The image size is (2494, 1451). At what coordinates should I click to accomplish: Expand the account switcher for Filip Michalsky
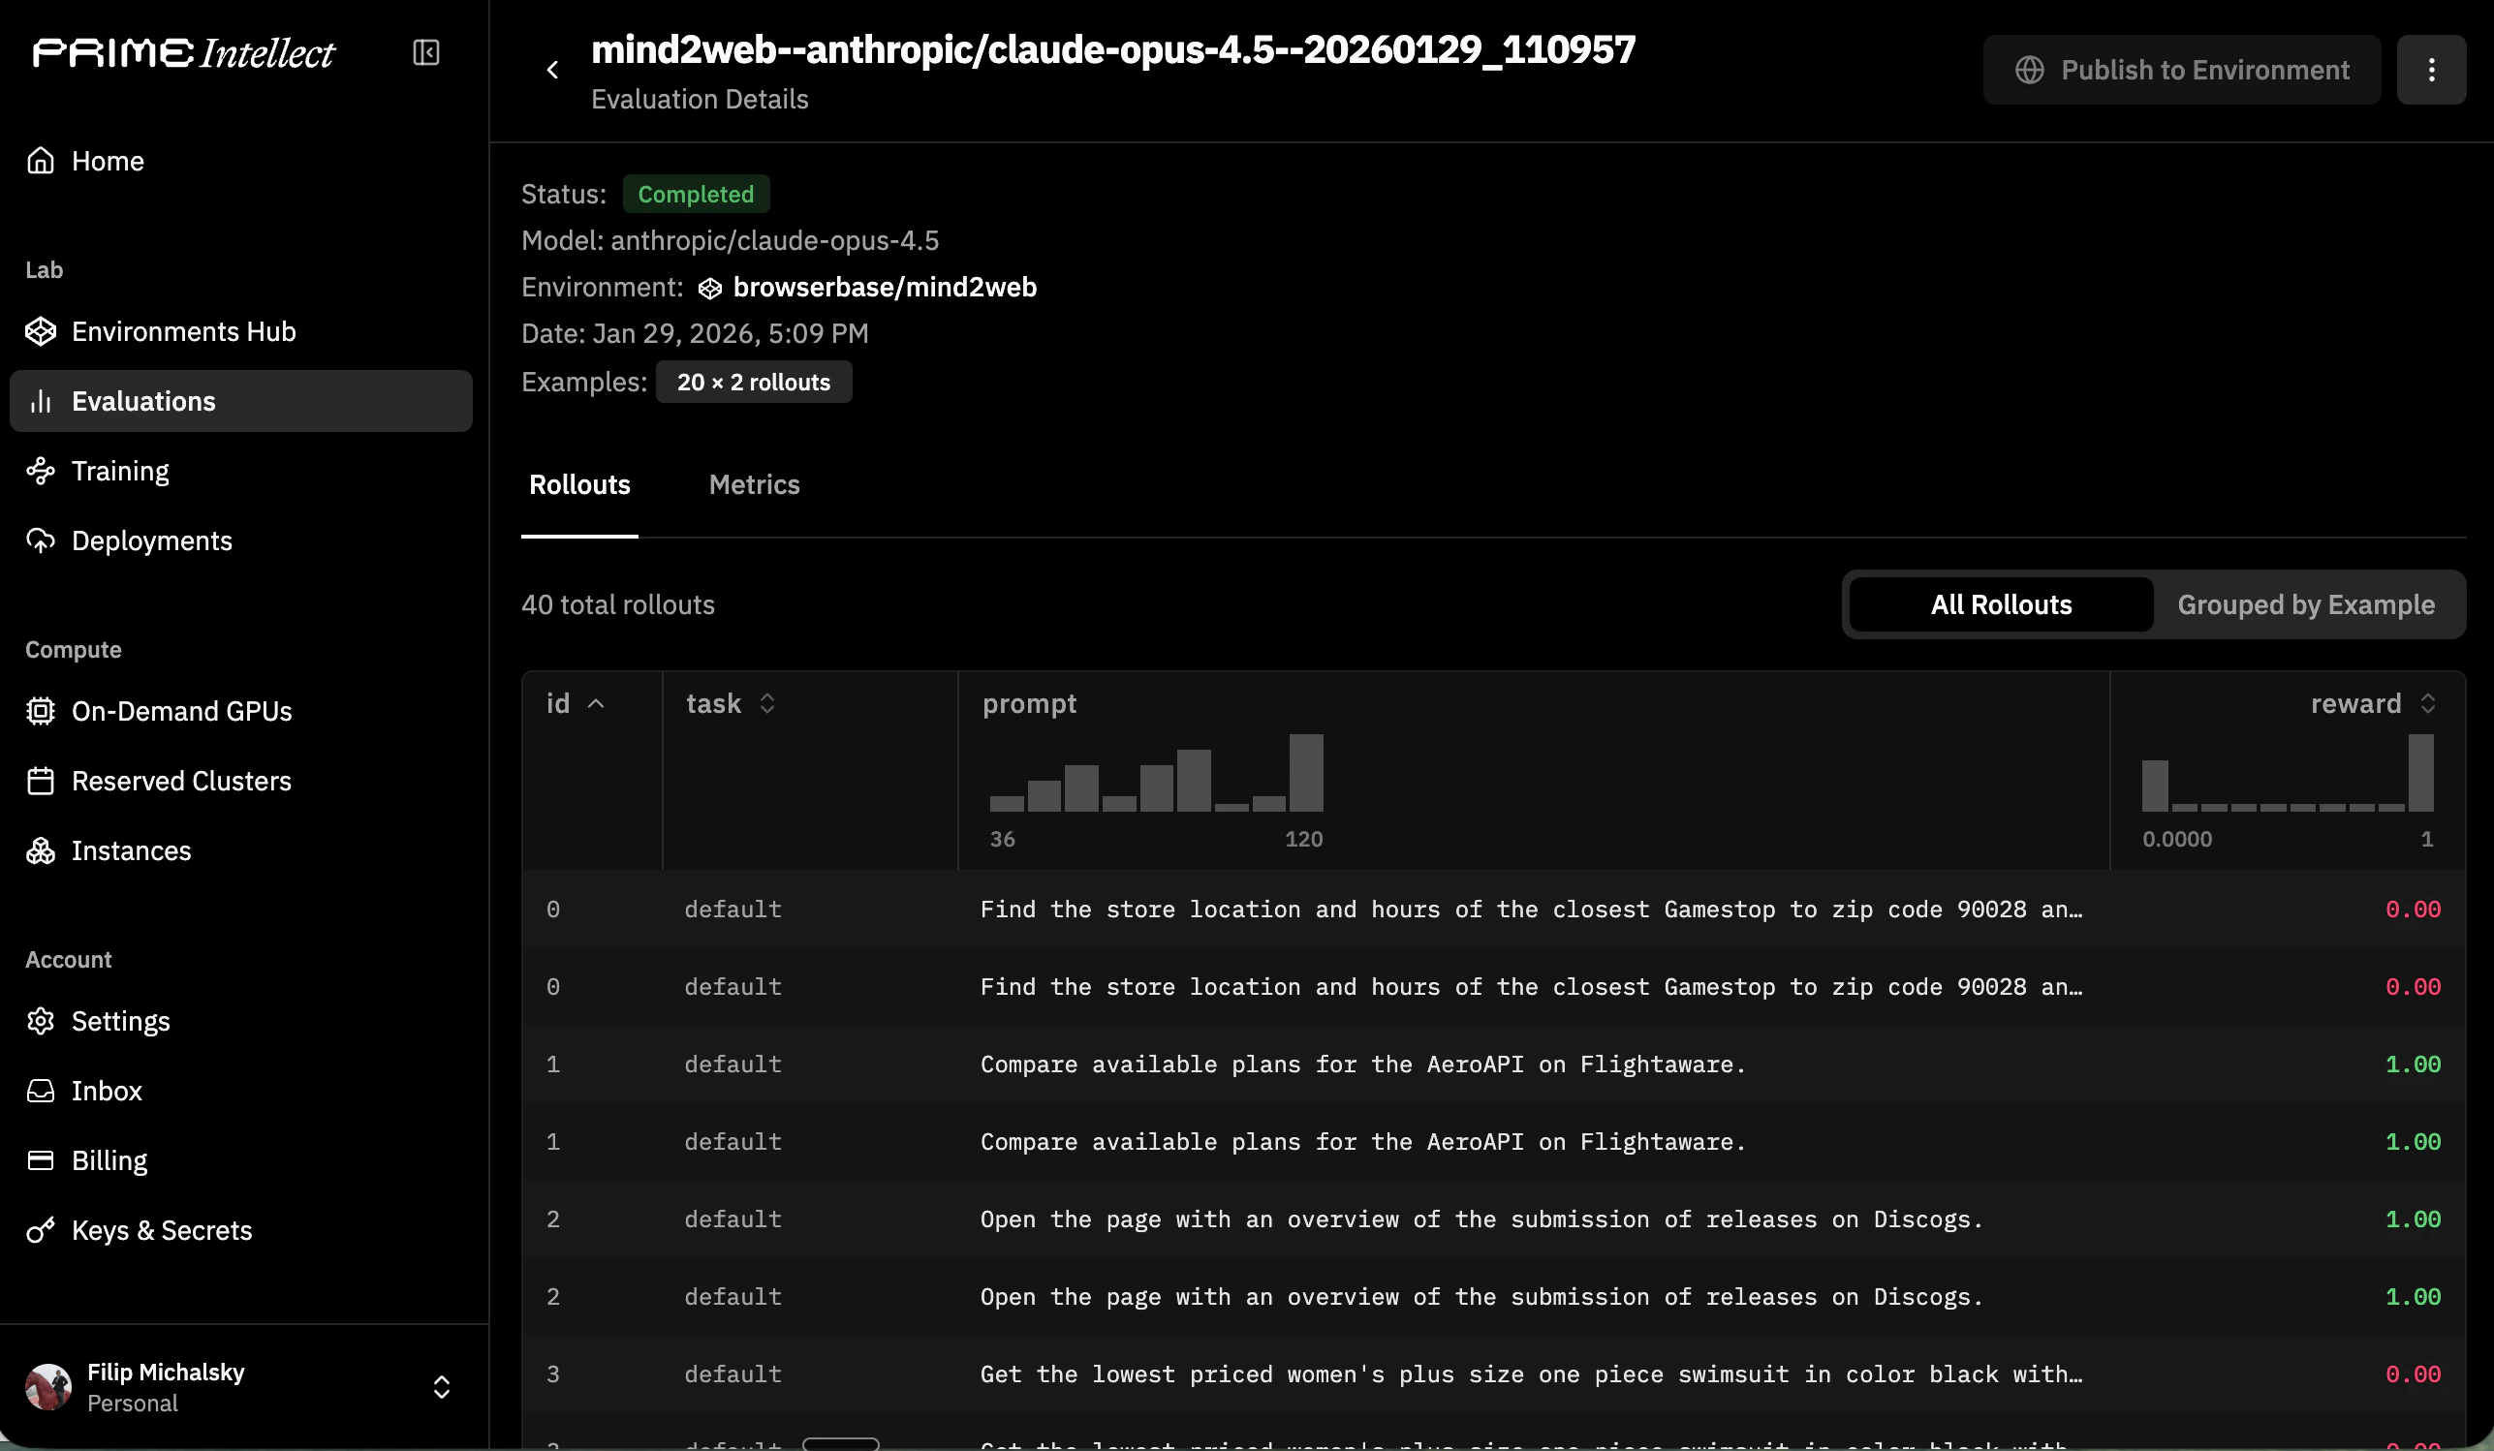point(441,1387)
